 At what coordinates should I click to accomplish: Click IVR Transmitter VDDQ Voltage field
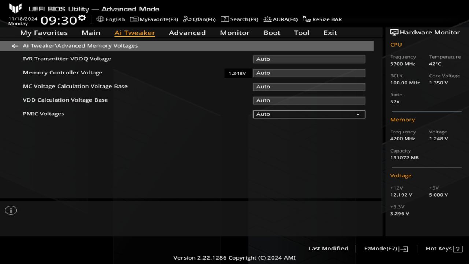309,59
